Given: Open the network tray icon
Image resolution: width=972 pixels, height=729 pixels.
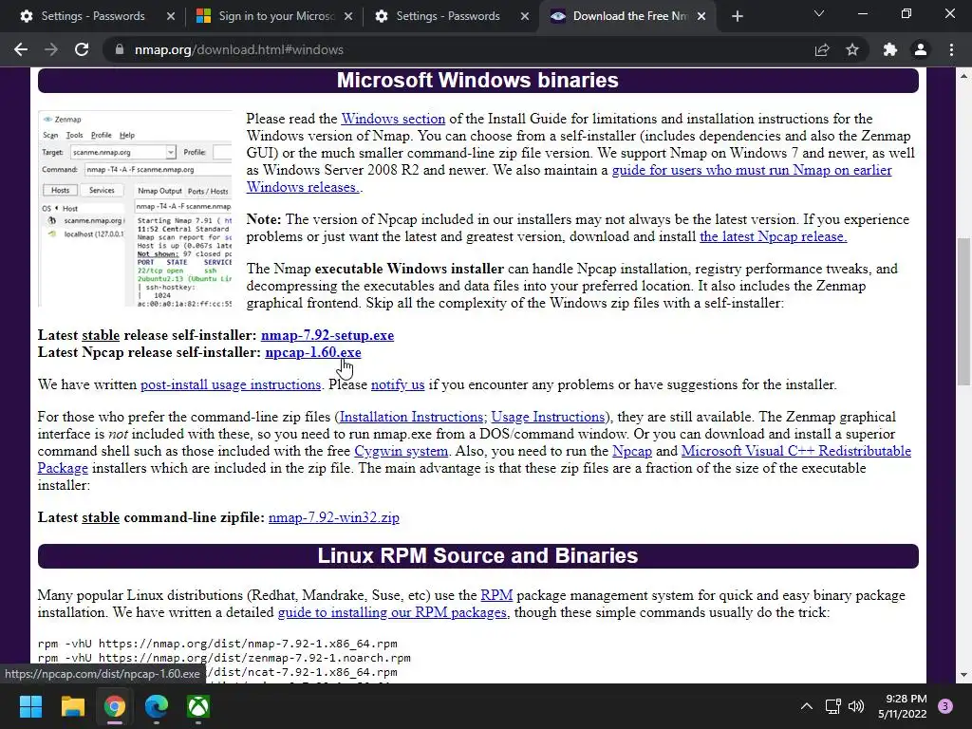Looking at the screenshot, I should [832, 706].
